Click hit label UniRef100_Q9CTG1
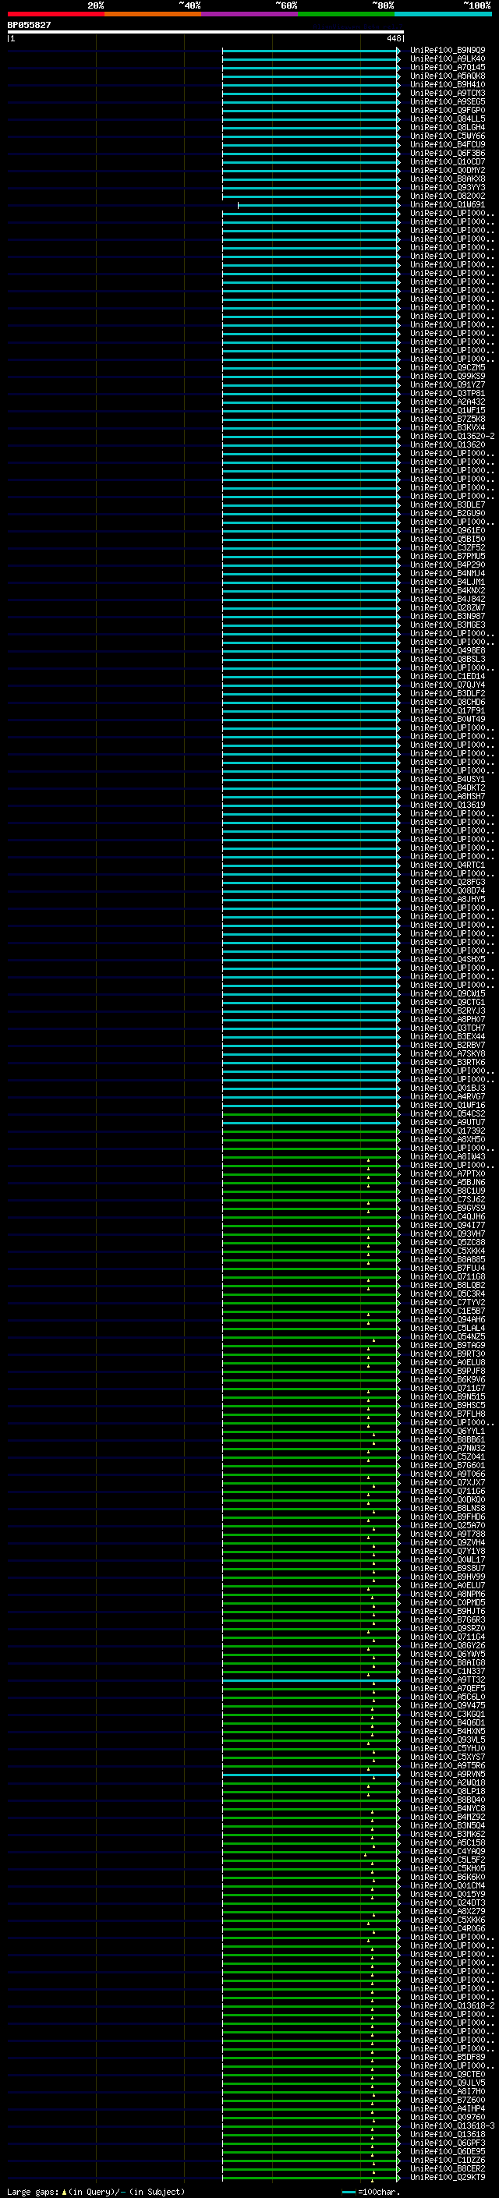499x2198 pixels. click(x=447, y=1003)
